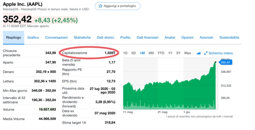Screen dimensions: 255x130
Task: Go to the Conversazioni tab
Action: tap(56, 38)
